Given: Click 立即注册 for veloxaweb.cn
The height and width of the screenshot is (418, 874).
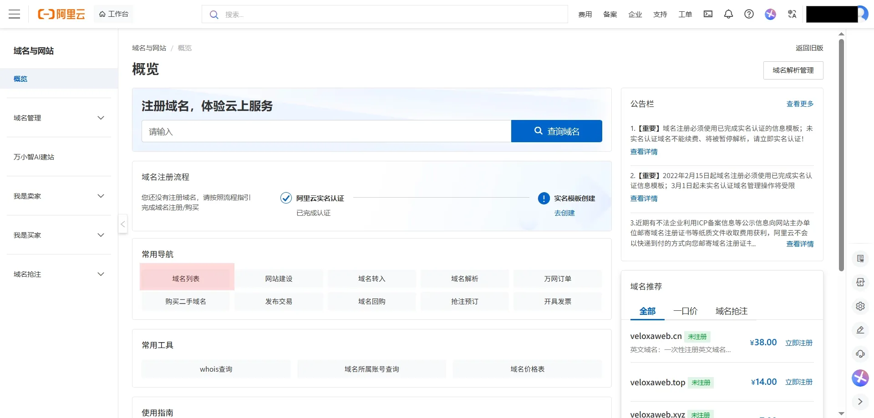Looking at the screenshot, I should (x=798, y=343).
